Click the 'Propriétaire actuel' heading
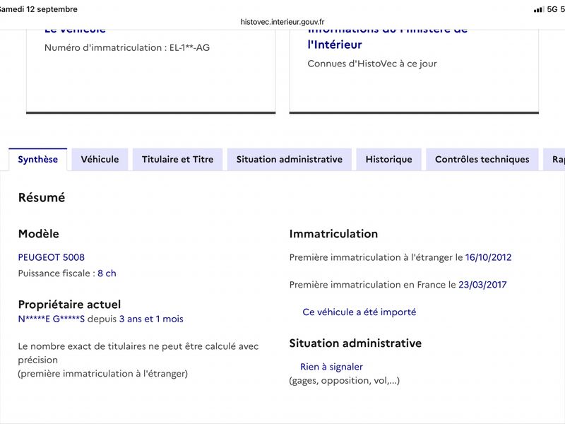Screen dimensions: 565x424 [x=69, y=305]
